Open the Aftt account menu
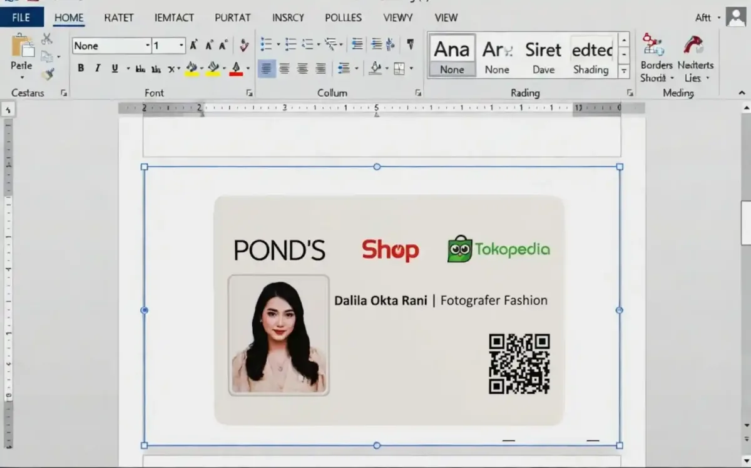Screen dimensions: 751x468 [708, 17]
